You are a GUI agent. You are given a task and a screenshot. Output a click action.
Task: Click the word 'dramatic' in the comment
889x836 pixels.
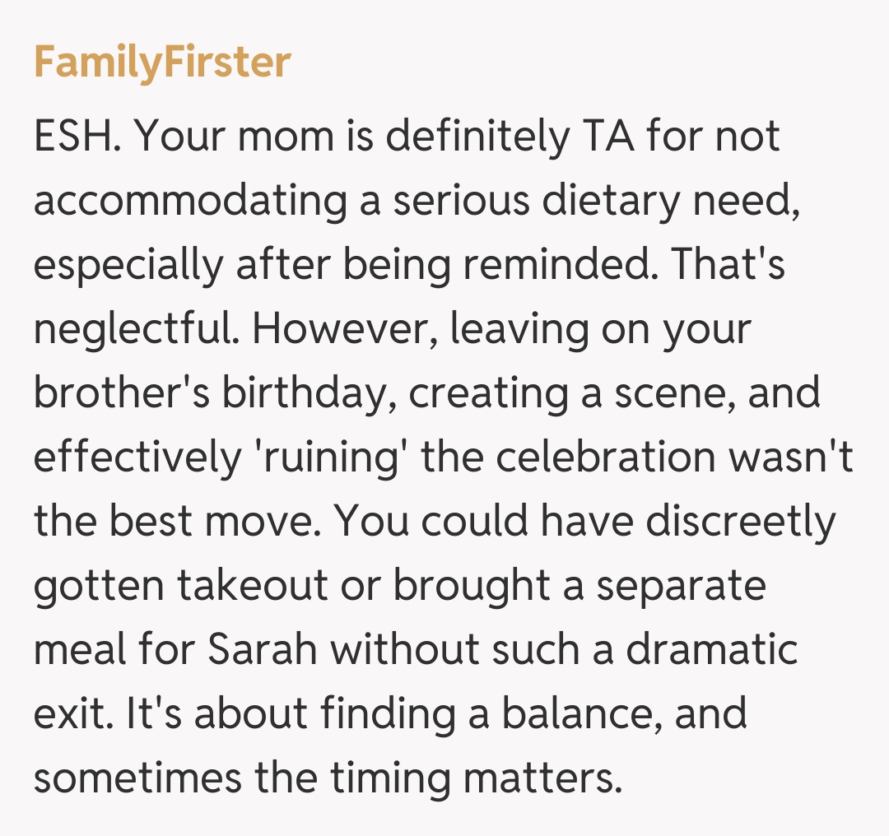[712, 650]
